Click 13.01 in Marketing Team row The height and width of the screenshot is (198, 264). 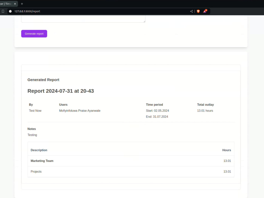pyautogui.click(x=227, y=161)
